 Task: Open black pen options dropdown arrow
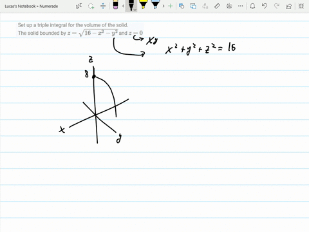point(135,10)
